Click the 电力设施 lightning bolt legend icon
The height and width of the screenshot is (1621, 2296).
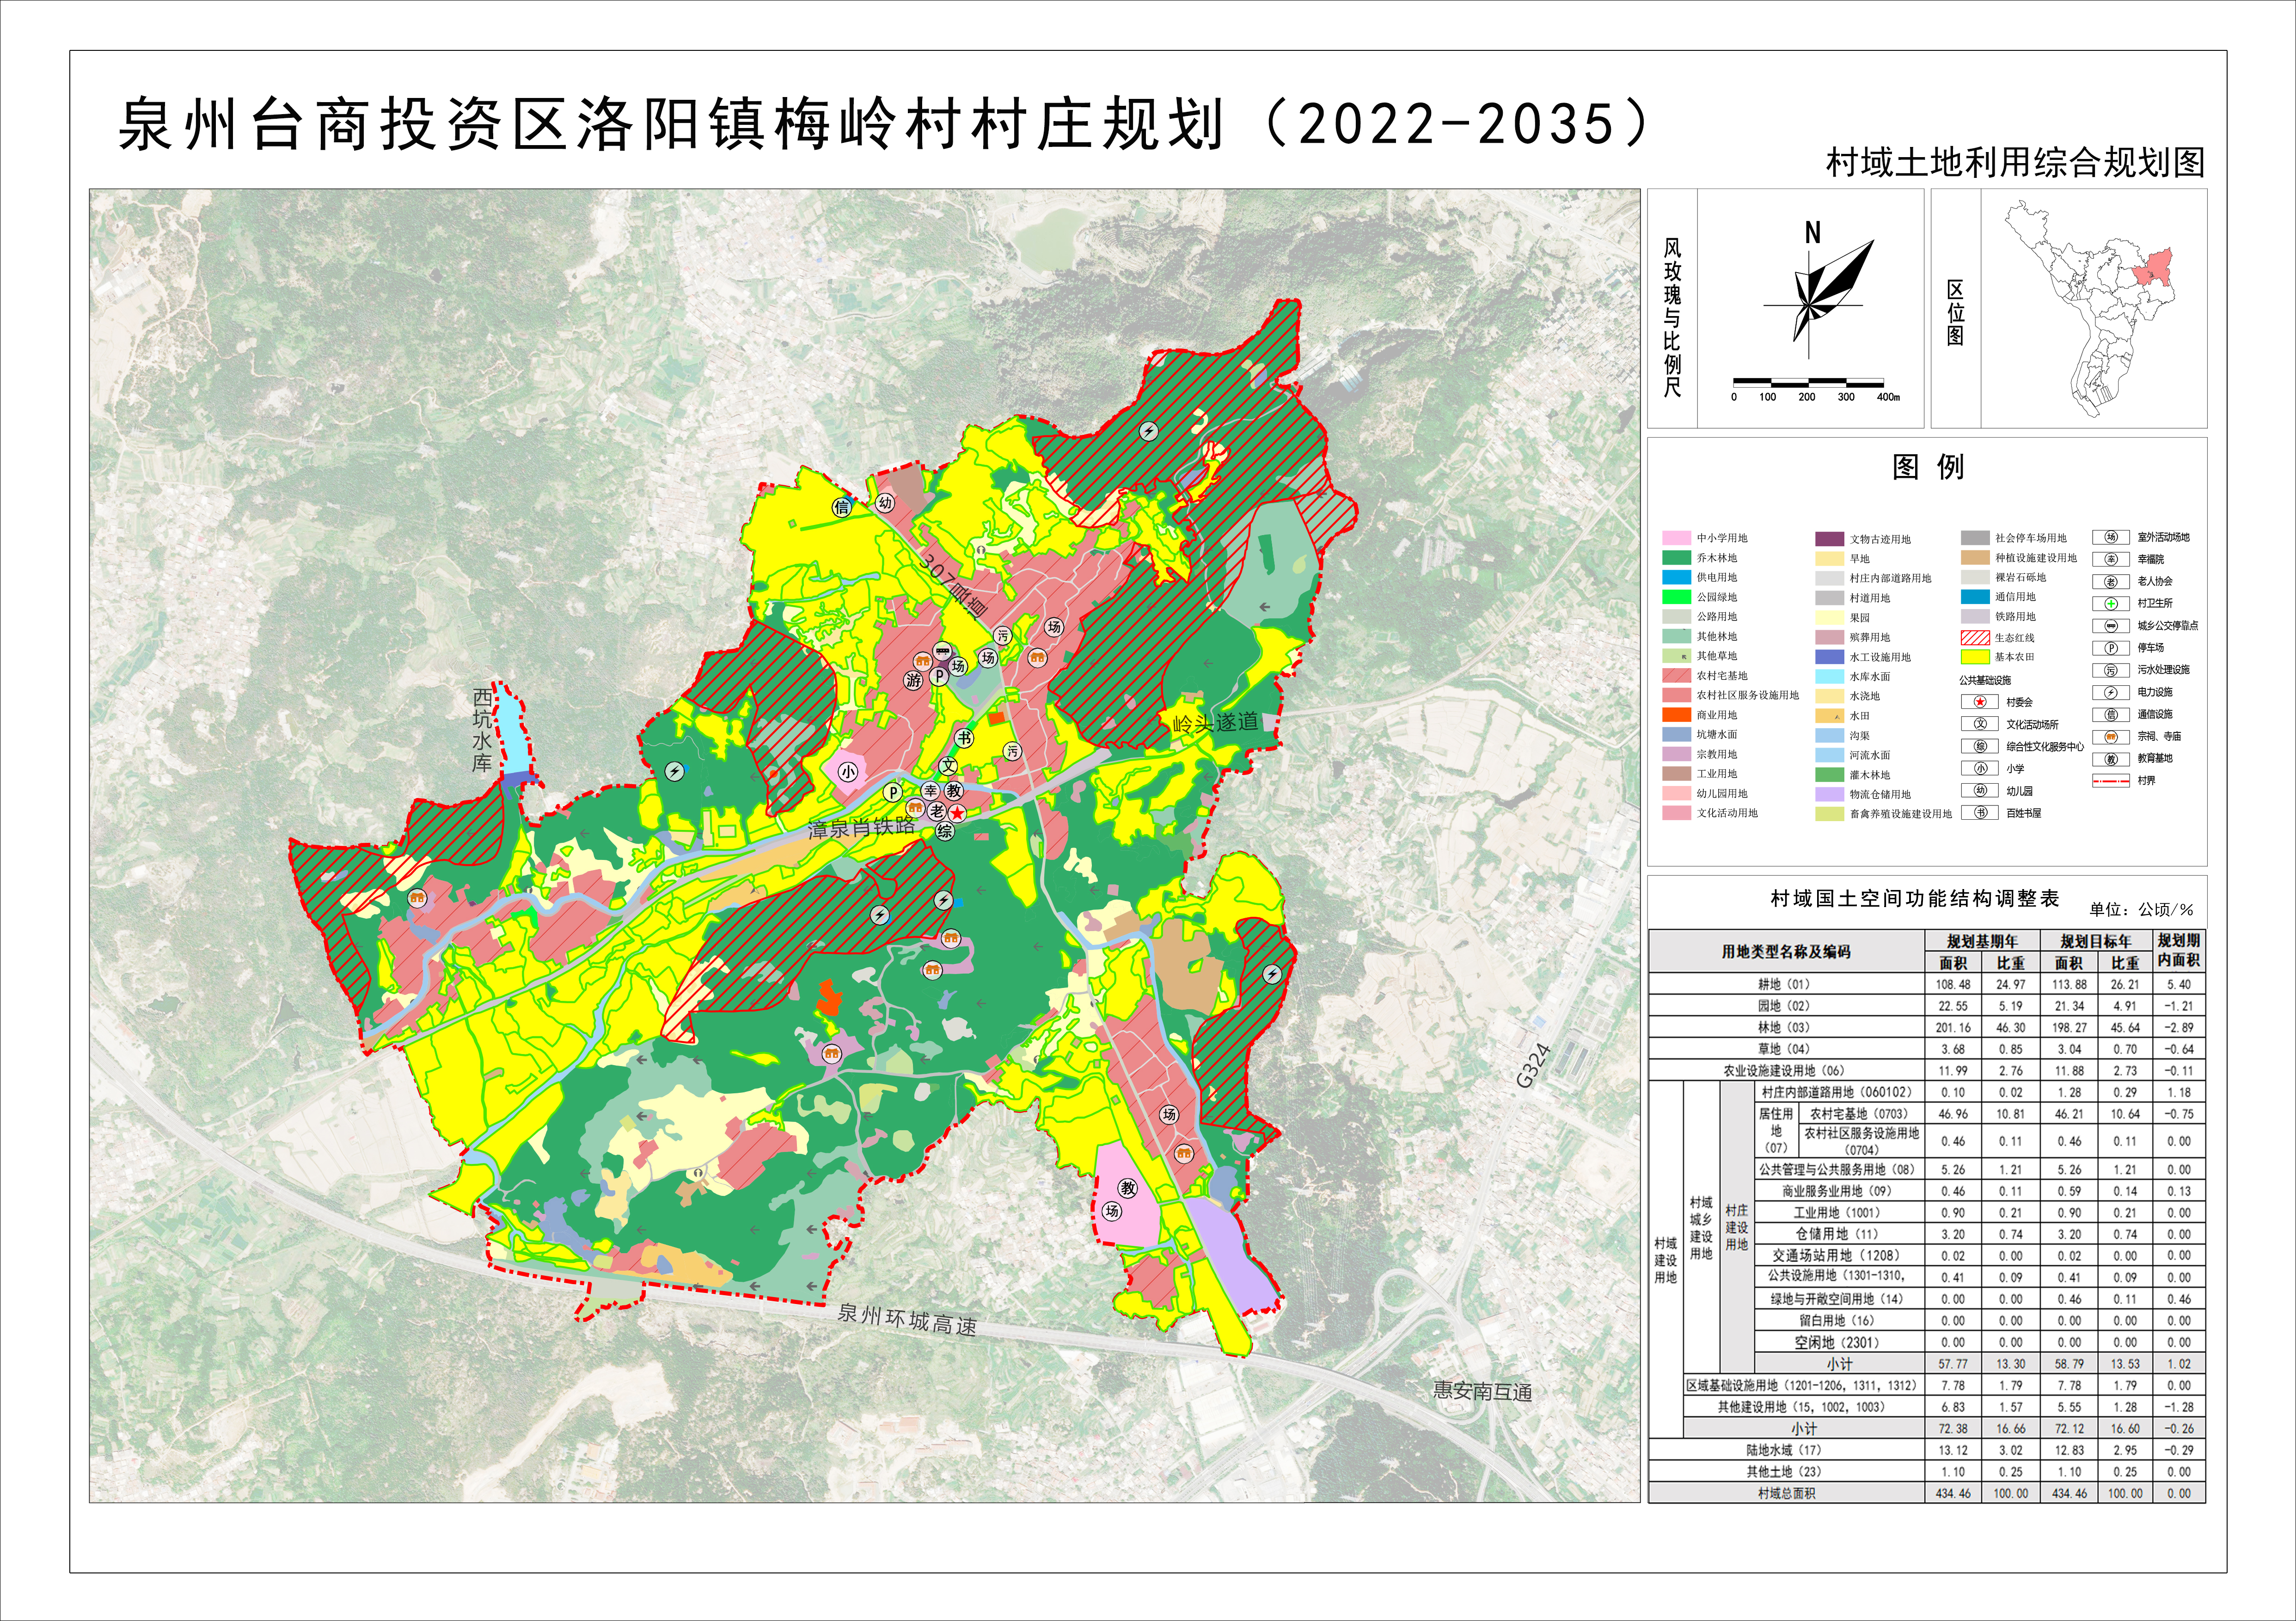pyautogui.click(x=2111, y=692)
